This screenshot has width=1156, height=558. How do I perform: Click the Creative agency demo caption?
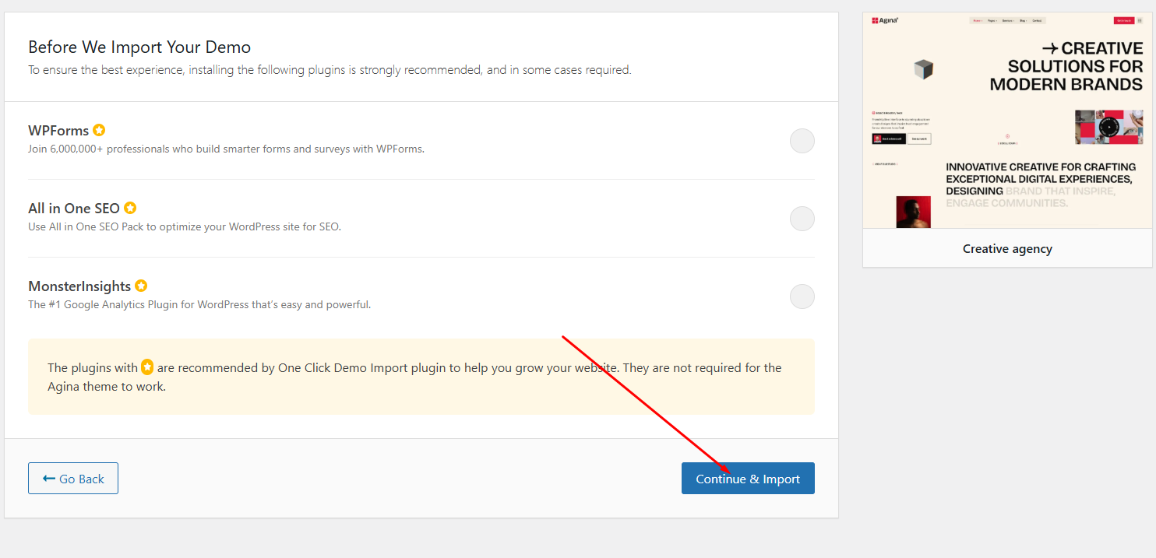point(1007,249)
